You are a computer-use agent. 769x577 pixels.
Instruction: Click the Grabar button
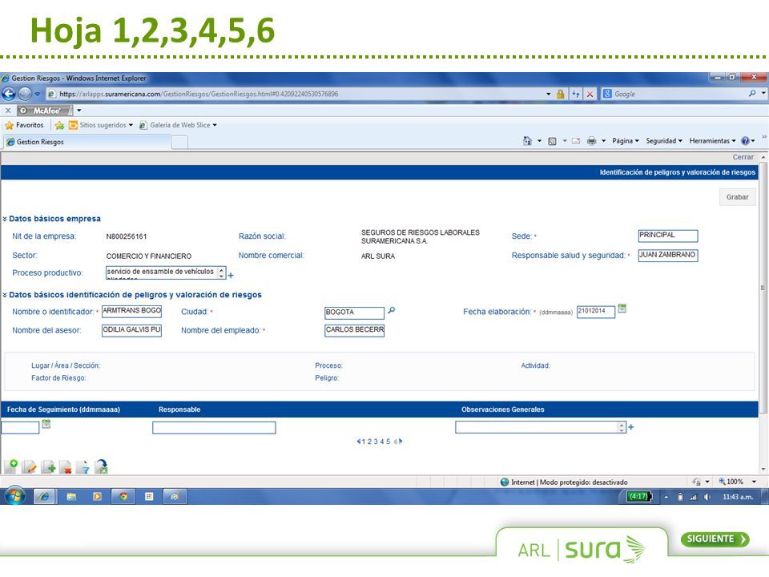tap(737, 197)
